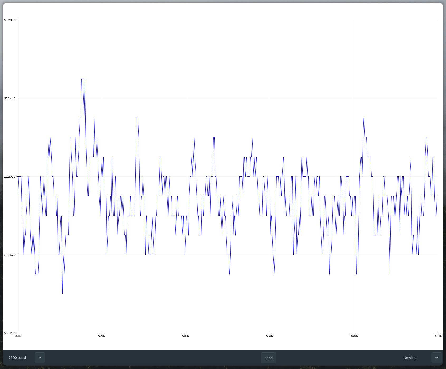
Task: Click the tallest spike right of the 10087 gridline
Action: point(364,118)
